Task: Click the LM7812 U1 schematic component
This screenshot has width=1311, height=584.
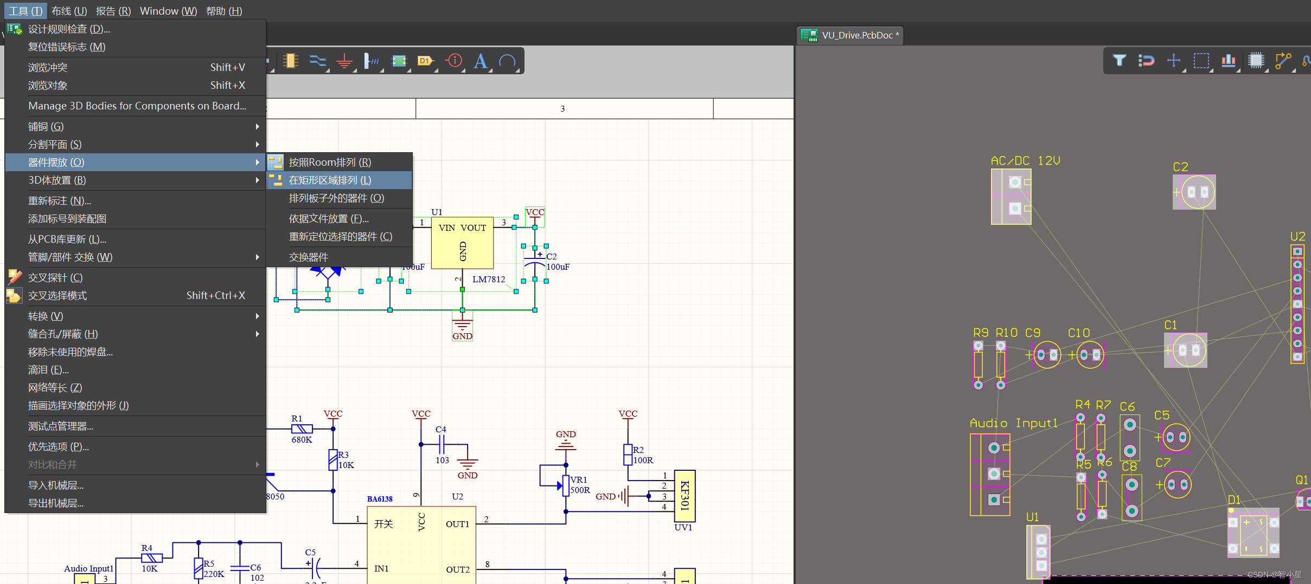Action: [x=462, y=243]
